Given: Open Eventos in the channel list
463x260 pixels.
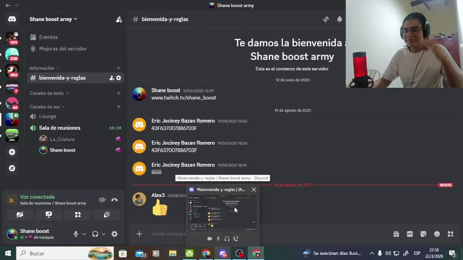Looking at the screenshot, I should click(x=75, y=37).
